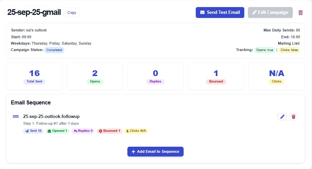This screenshot has height=169, width=312.
Task: Select the Total Sent statistic card
Action: pyautogui.click(x=34, y=76)
